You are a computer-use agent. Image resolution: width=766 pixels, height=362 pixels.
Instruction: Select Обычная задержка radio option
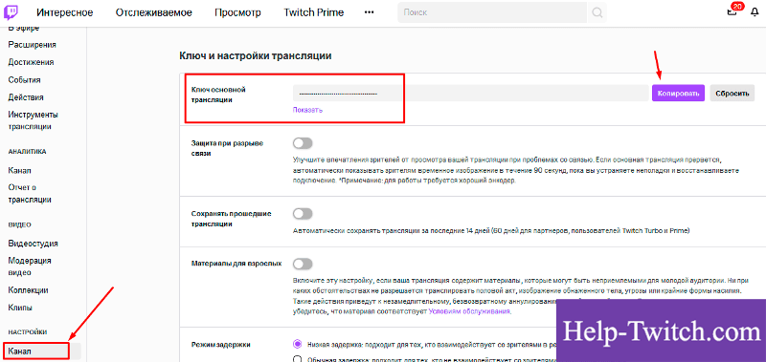point(297,359)
